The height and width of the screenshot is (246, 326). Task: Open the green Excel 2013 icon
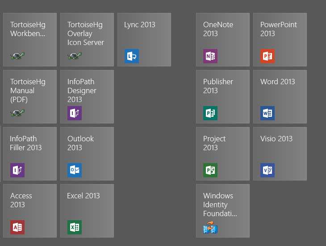tap(75, 227)
